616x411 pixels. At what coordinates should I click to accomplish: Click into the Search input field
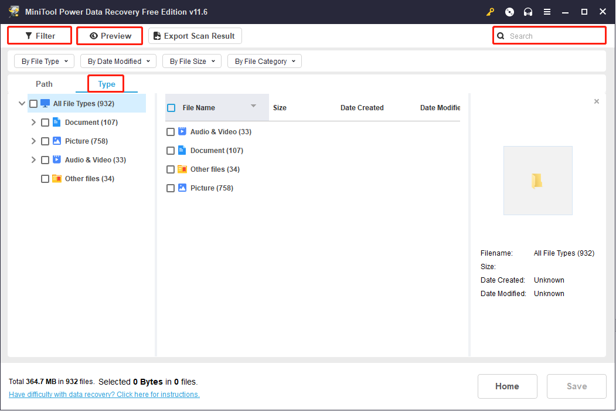pos(554,36)
